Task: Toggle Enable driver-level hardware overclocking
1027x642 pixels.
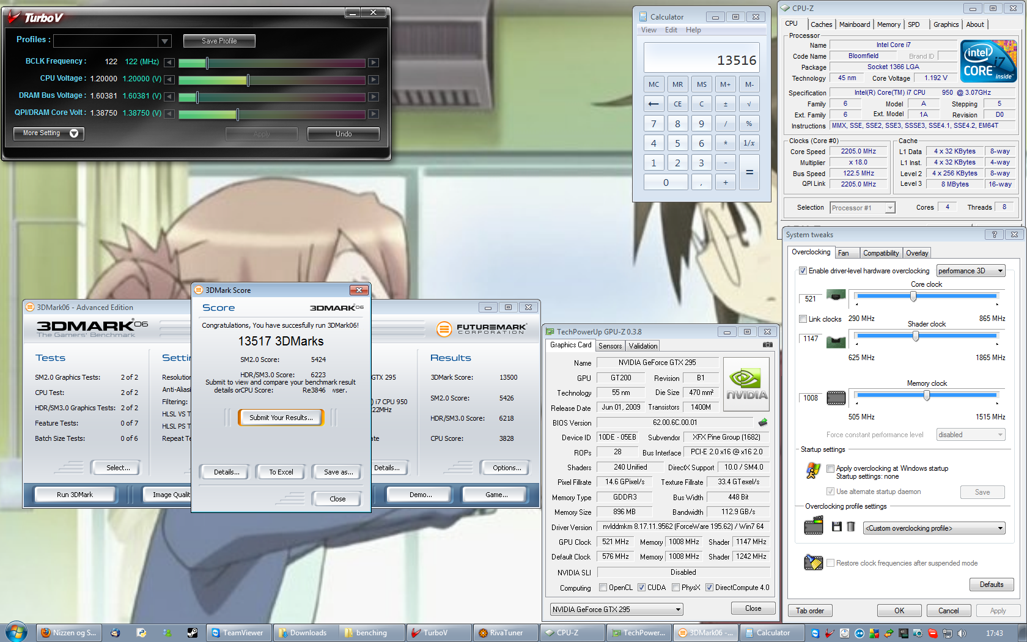Action: pos(803,271)
